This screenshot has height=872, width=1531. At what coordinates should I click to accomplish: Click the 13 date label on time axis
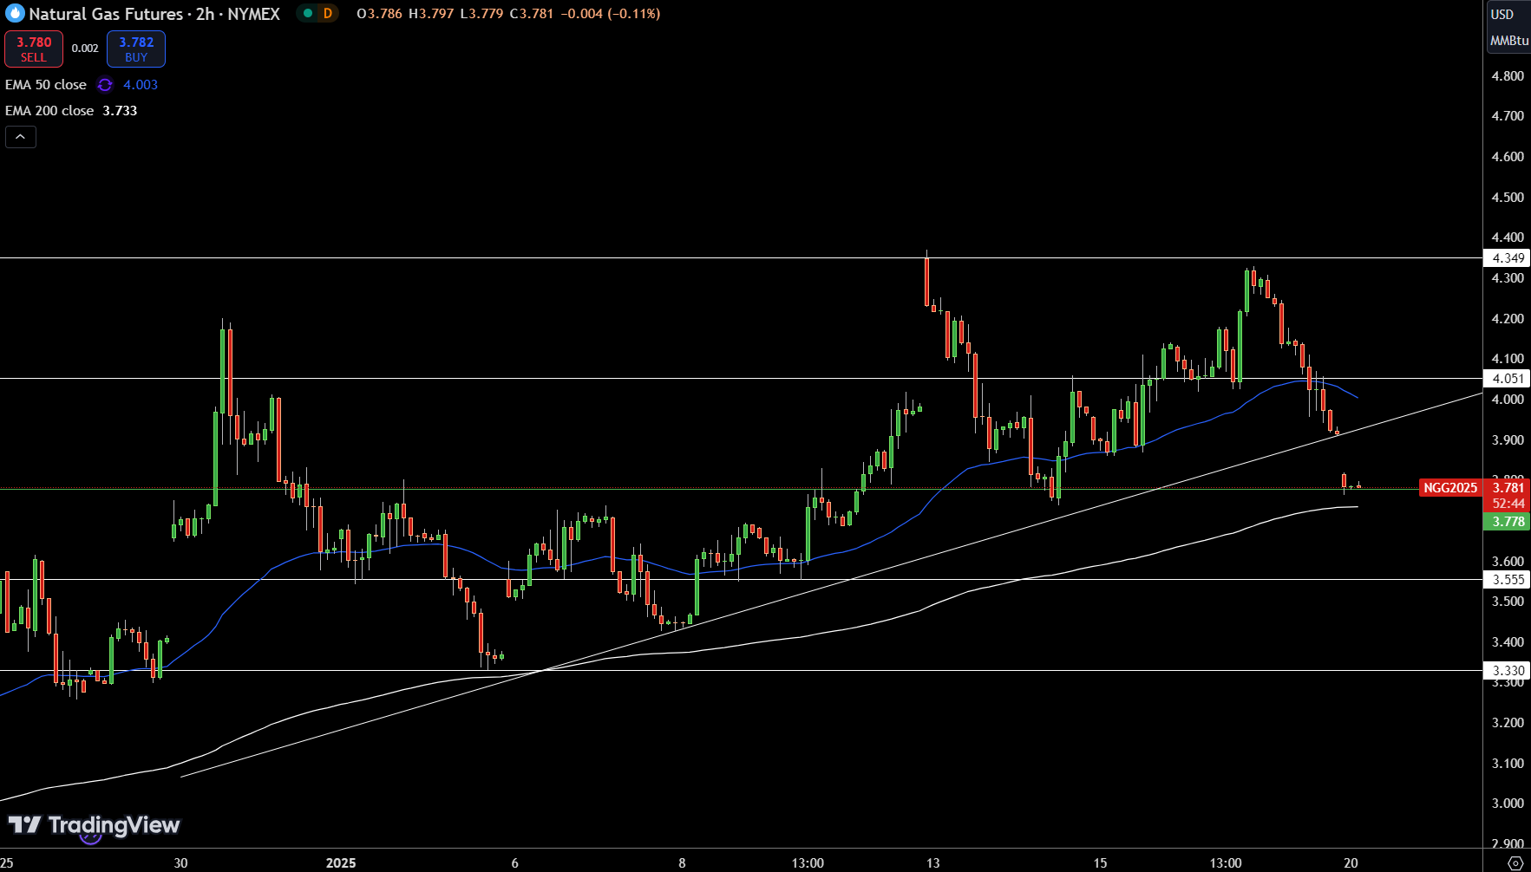click(932, 863)
